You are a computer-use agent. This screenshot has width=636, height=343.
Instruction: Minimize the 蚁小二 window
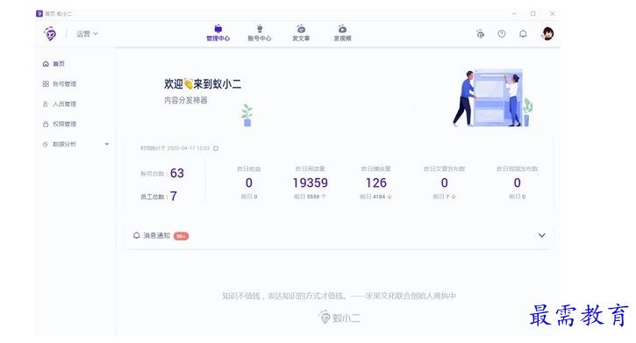coord(514,14)
